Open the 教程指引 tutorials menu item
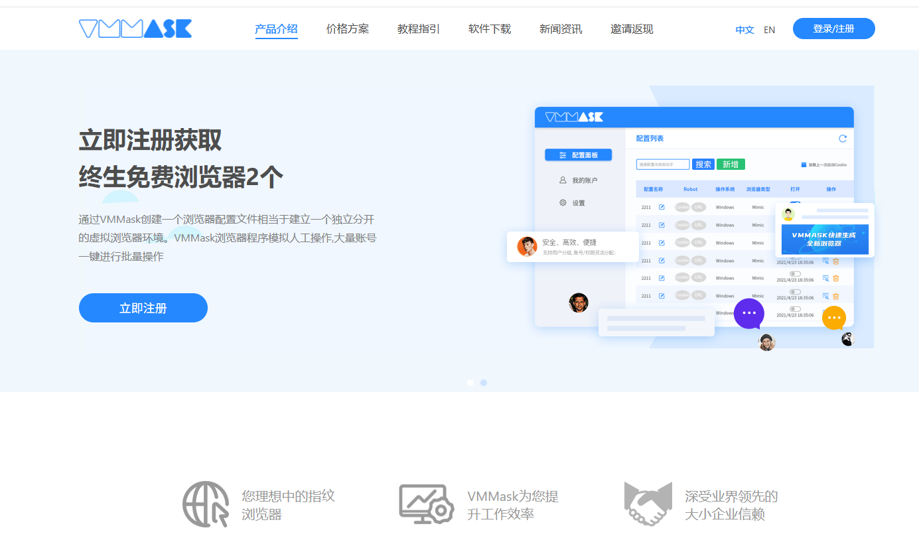Viewport: 919px width, 548px height. (x=418, y=29)
